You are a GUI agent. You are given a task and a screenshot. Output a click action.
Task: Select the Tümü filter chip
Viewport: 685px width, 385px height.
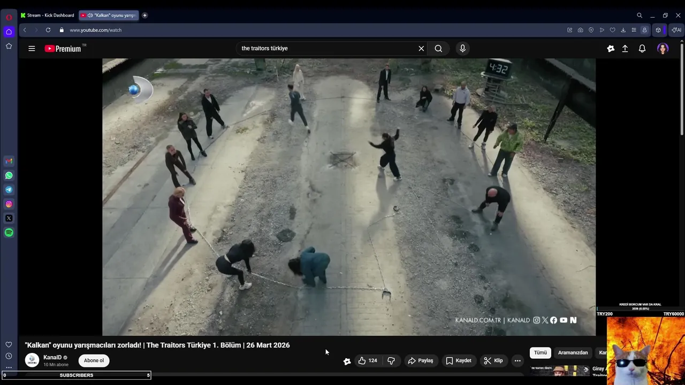541,353
